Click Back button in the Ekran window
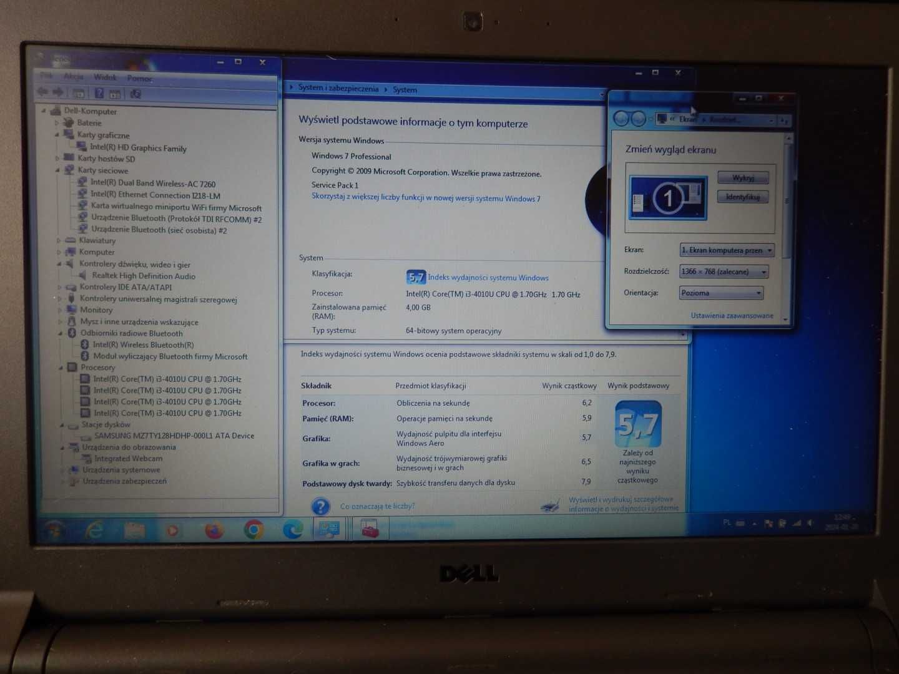 point(621,119)
